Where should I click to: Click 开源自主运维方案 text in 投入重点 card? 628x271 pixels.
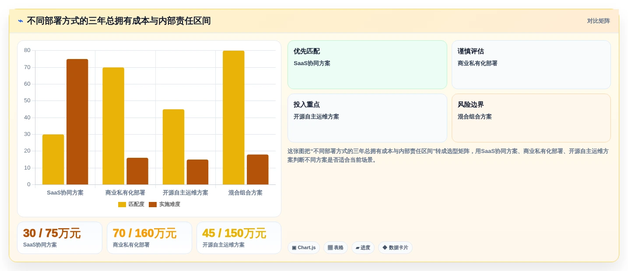click(316, 117)
